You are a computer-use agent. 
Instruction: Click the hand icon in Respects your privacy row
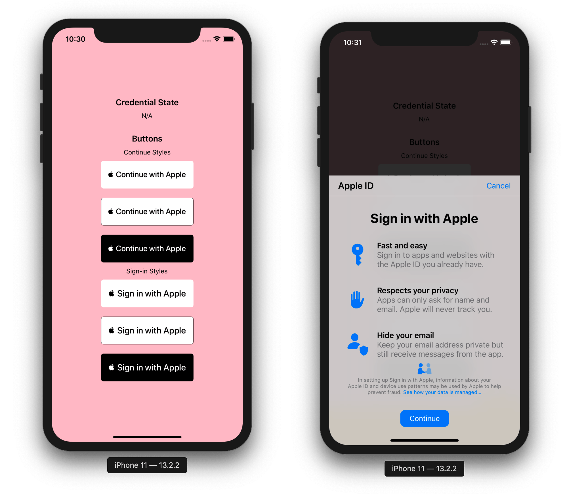(x=355, y=299)
